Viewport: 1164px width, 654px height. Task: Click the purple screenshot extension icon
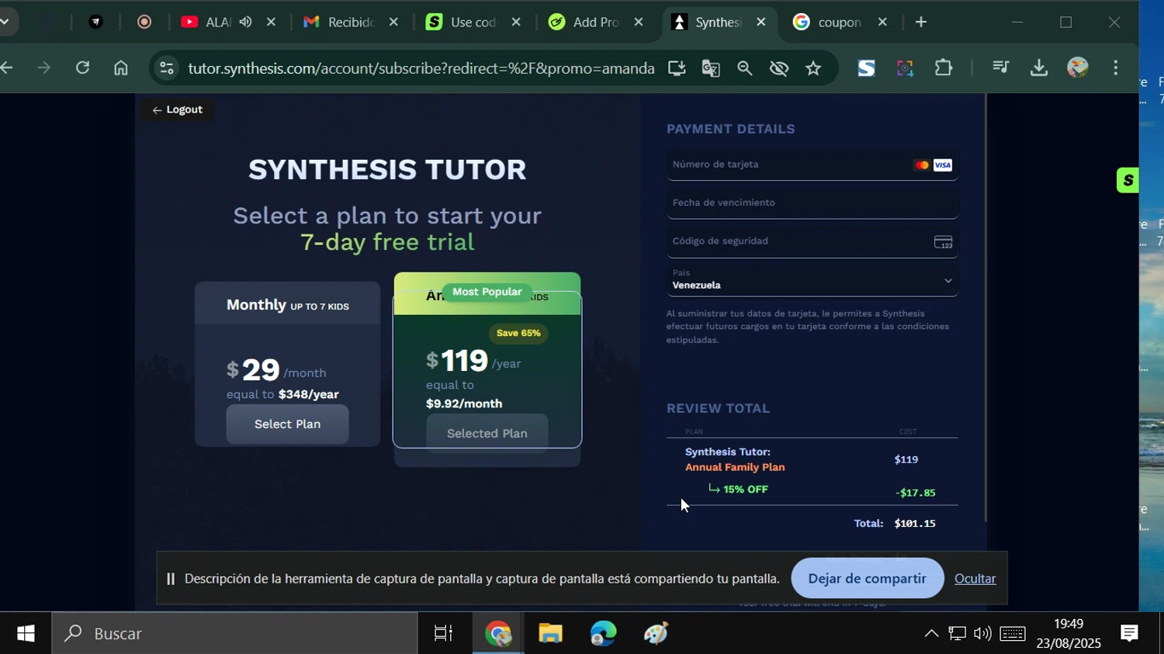905,68
